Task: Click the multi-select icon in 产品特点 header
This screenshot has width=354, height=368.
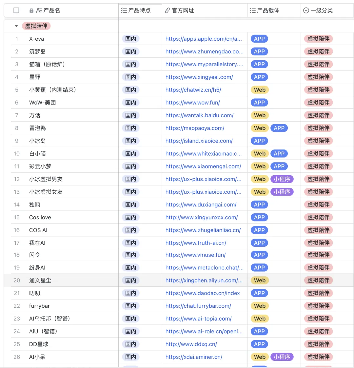Action: click(124, 10)
